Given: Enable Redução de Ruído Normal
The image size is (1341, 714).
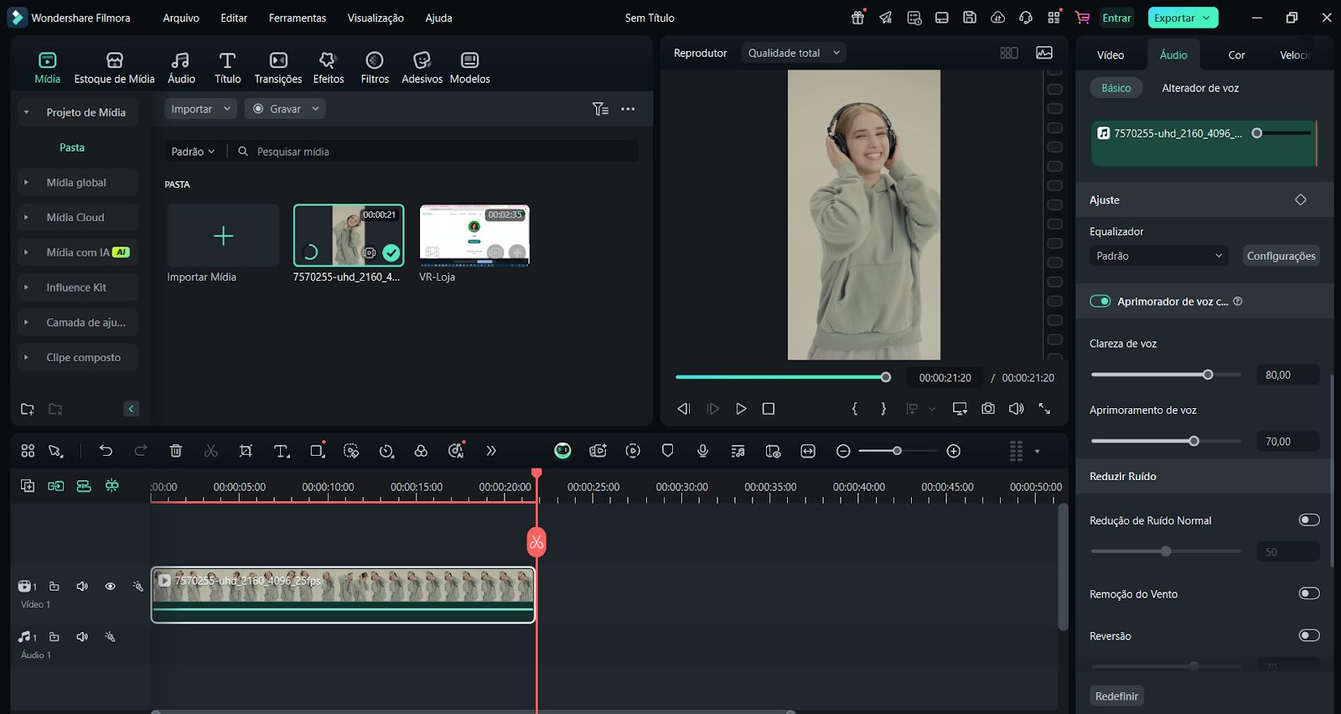Looking at the screenshot, I should 1308,520.
